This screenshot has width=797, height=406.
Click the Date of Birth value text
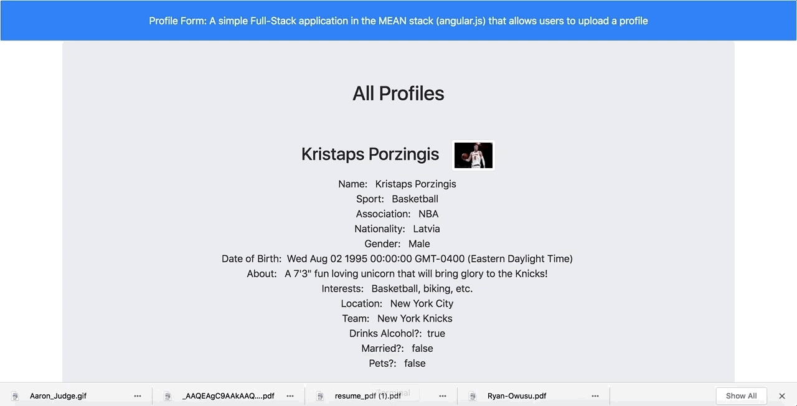click(430, 259)
